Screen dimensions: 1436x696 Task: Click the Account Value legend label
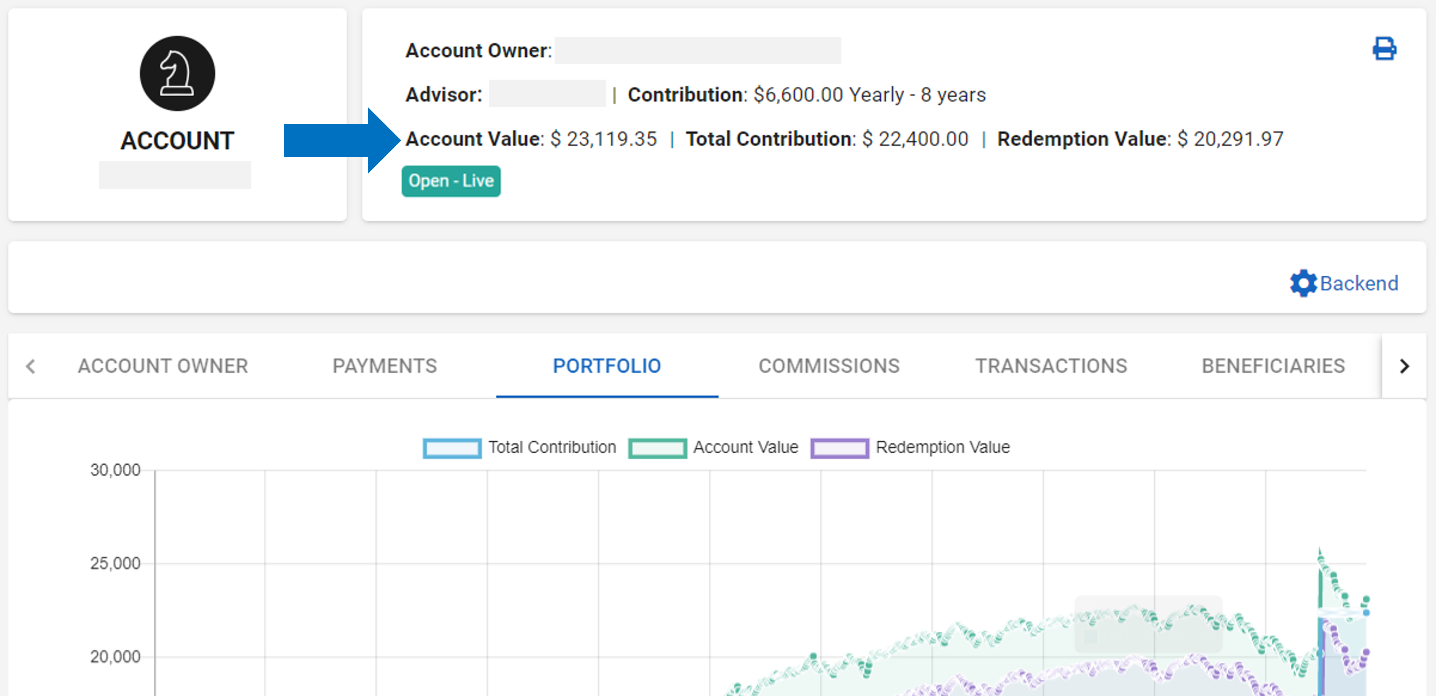coord(745,447)
